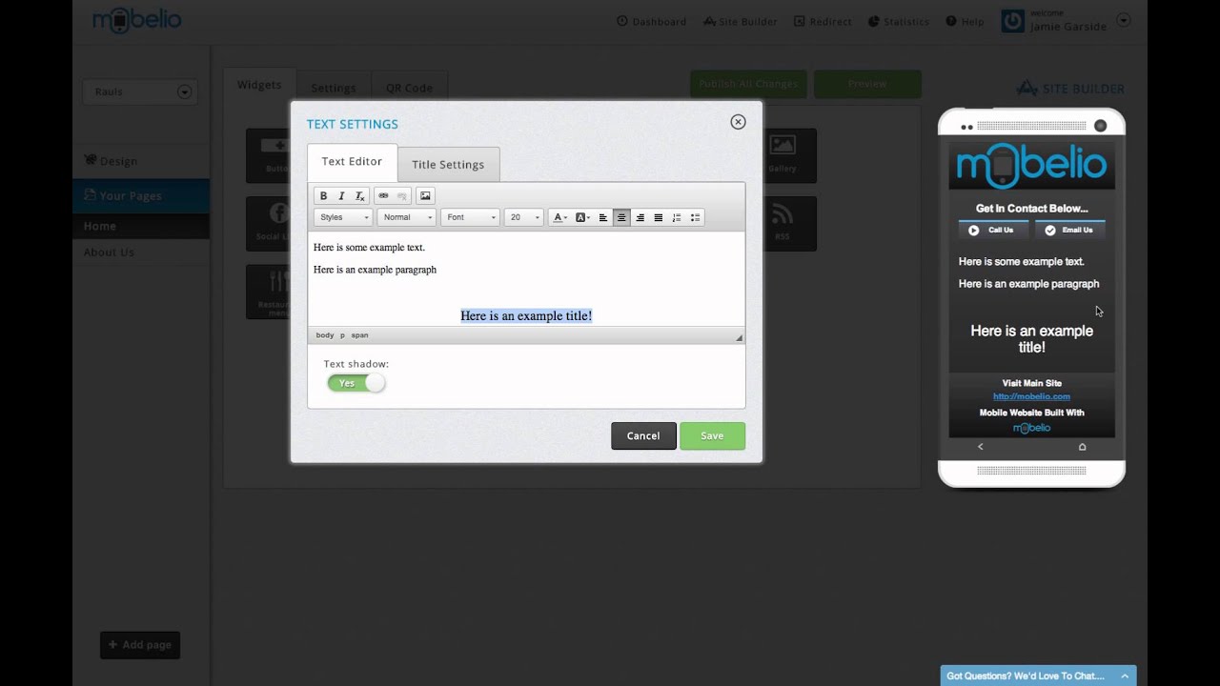Click the Cancel button
1220x686 pixels.
tap(643, 435)
